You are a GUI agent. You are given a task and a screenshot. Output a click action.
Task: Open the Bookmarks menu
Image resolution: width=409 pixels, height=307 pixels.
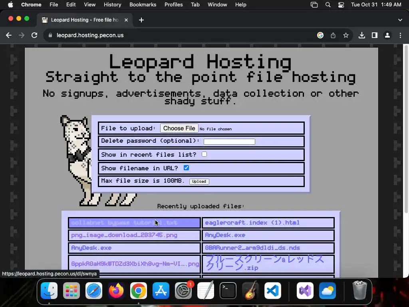point(143,5)
